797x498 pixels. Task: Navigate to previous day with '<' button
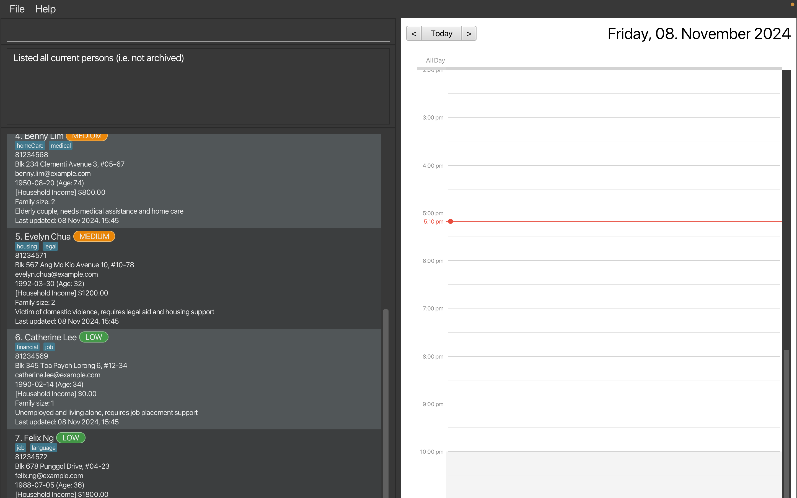pyautogui.click(x=414, y=33)
